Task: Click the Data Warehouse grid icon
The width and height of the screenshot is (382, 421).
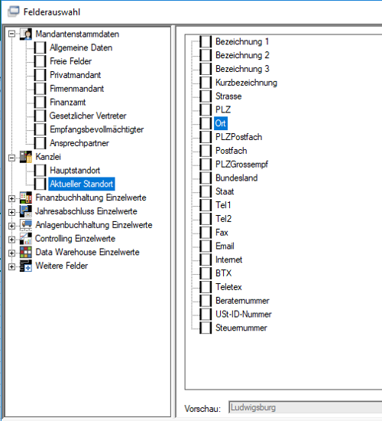Action: (26, 252)
